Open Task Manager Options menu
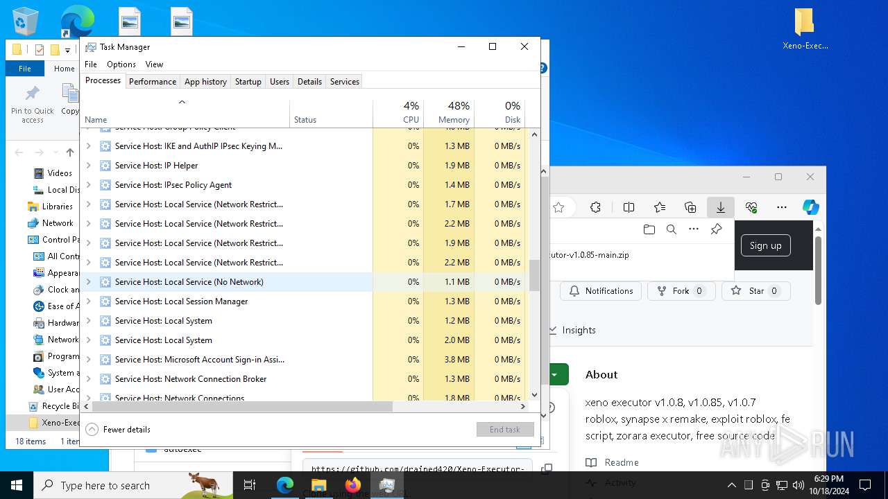The width and height of the screenshot is (888, 499). click(x=121, y=64)
